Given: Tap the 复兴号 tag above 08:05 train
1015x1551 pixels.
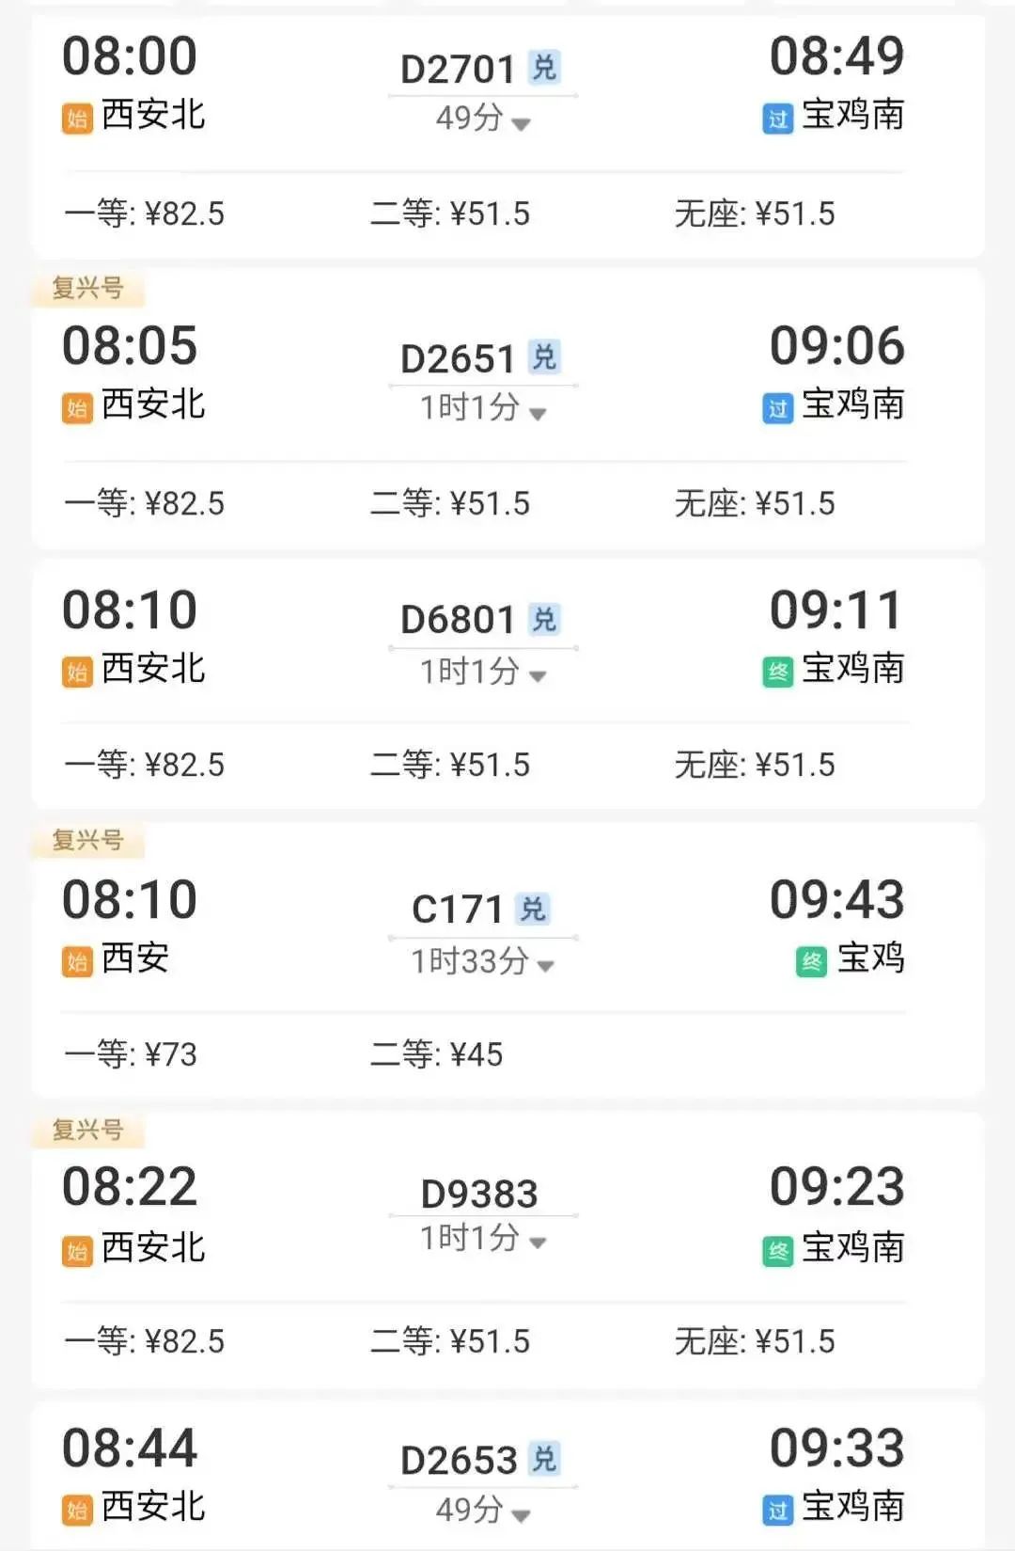Looking at the screenshot, I should pos(87,288).
